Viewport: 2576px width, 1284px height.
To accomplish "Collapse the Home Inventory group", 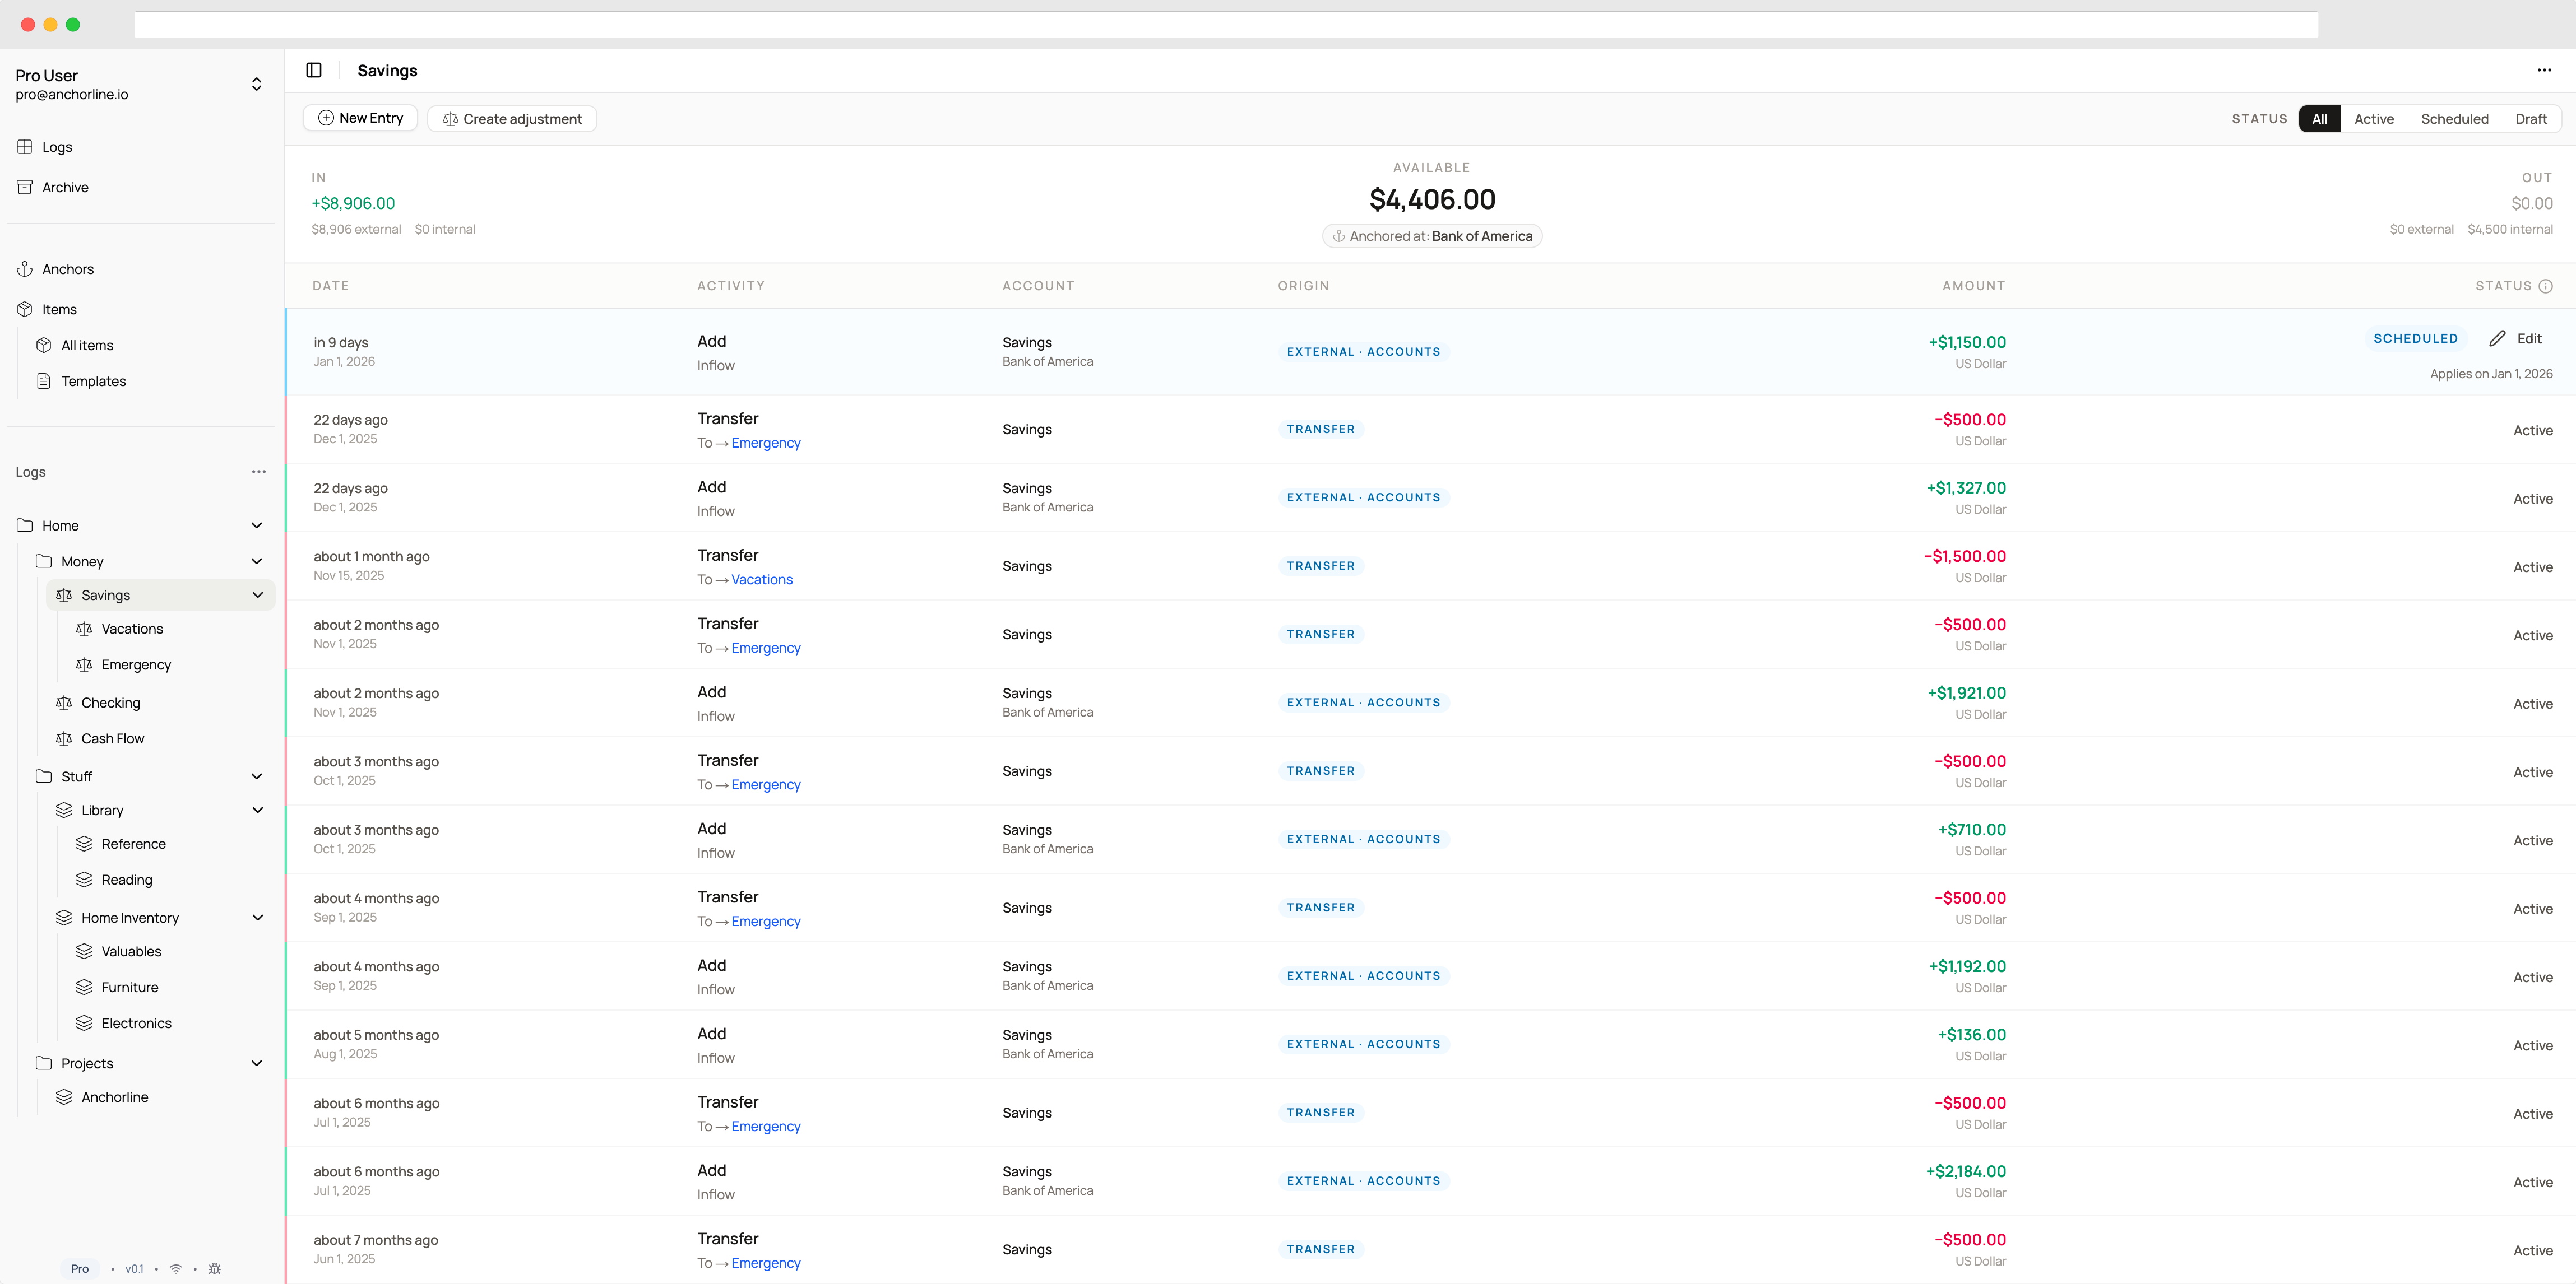I will pos(257,917).
